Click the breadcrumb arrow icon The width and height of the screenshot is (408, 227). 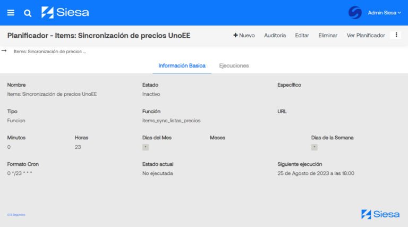(x=4, y=51)
